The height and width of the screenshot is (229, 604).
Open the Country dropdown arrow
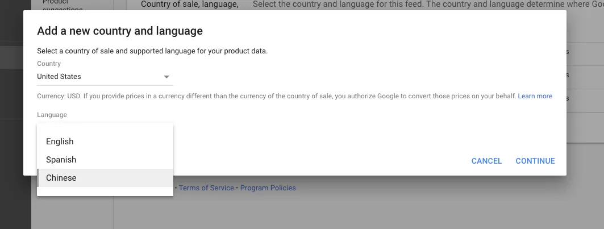tap(166, 77)
